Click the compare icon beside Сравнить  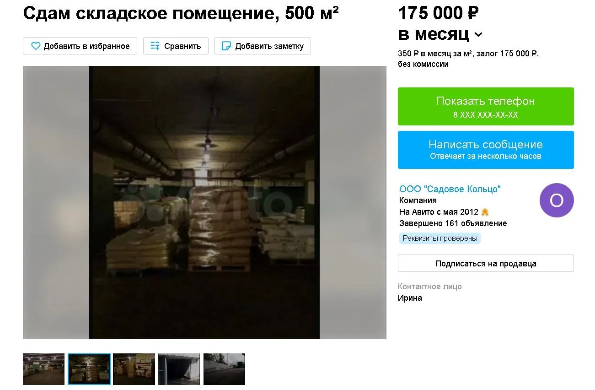click(x=155, y=46)
